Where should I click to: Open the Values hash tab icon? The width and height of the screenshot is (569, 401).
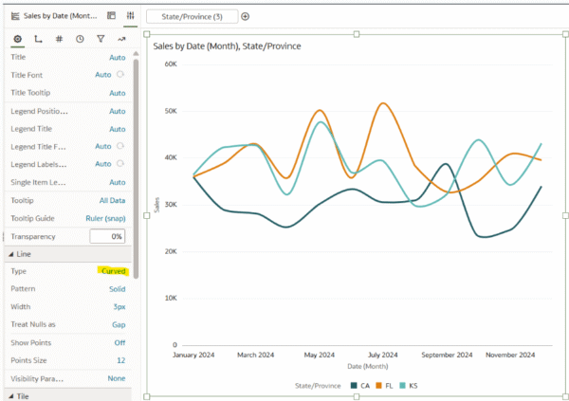pos(59,39)
